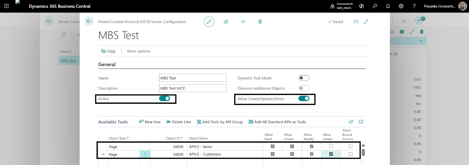Check Allow Bound Actions for APIV2 - Items
This screenshot has height=165, width=469.
(350, 146)
